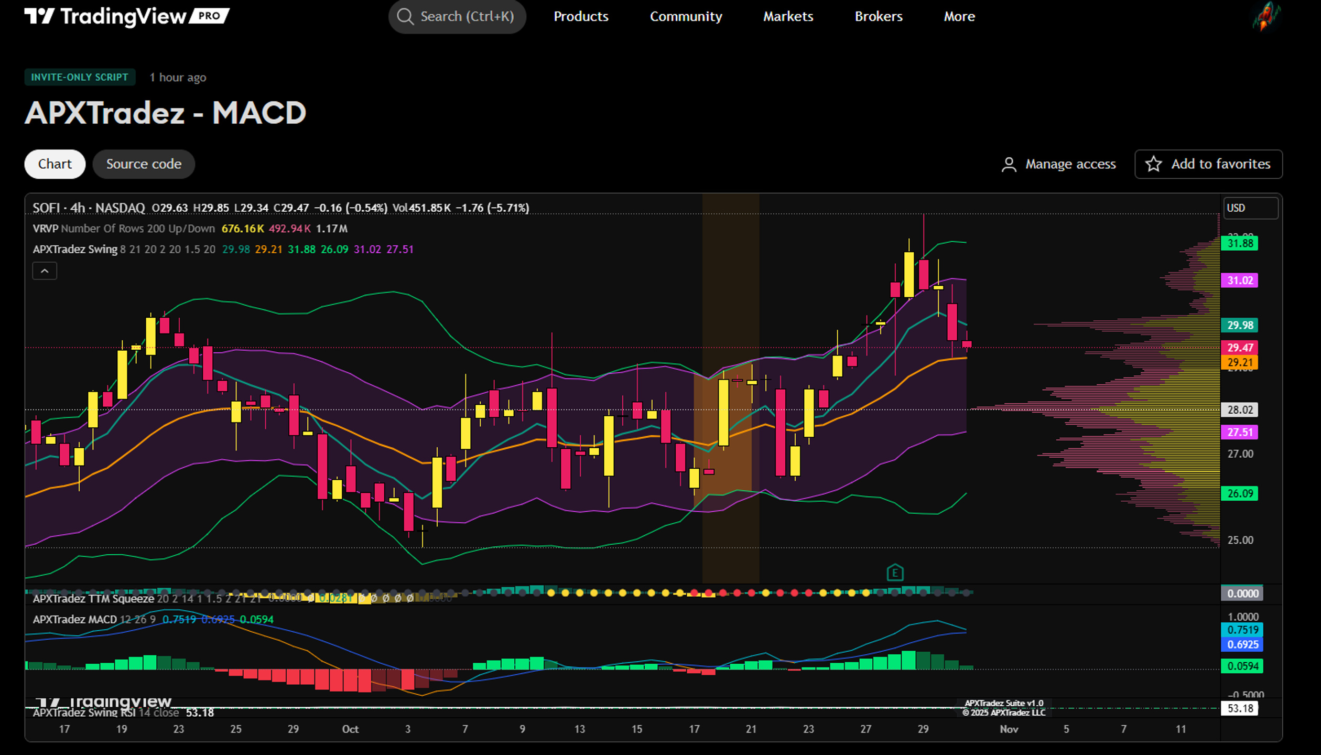Click the white 28.02 price scale label
Image resolution: width=1321 pixels, height=755 pixels.
tap(1240, 410)
